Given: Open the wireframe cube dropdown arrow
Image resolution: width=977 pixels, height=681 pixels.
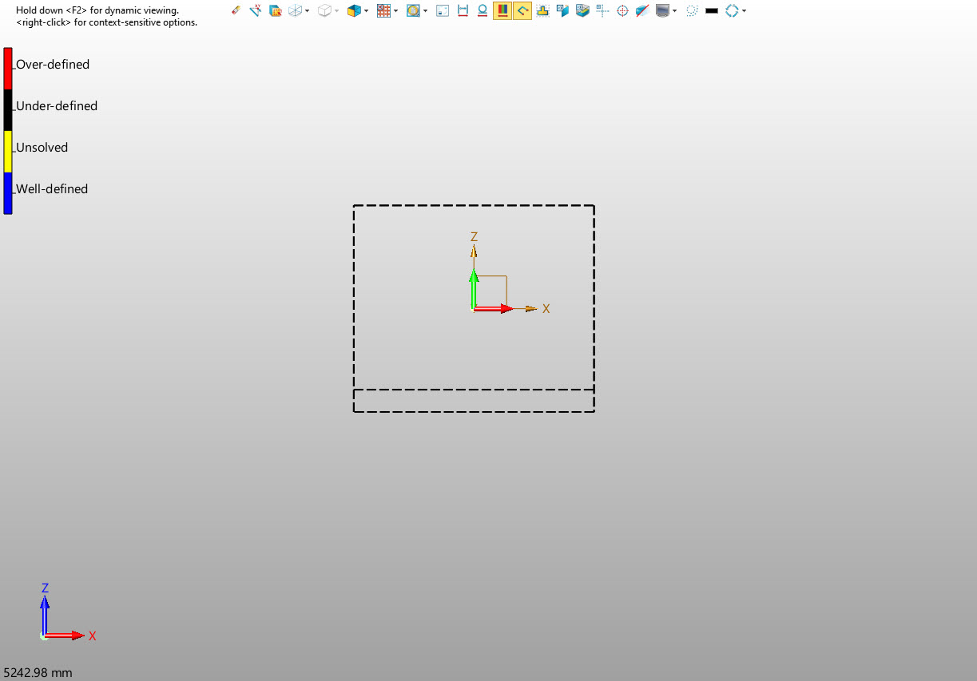Looking at the screenshot, I should [x=308, y=11].
